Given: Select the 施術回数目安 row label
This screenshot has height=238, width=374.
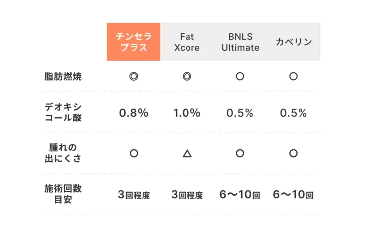Looking at the screenshot, I should point(63,195).
